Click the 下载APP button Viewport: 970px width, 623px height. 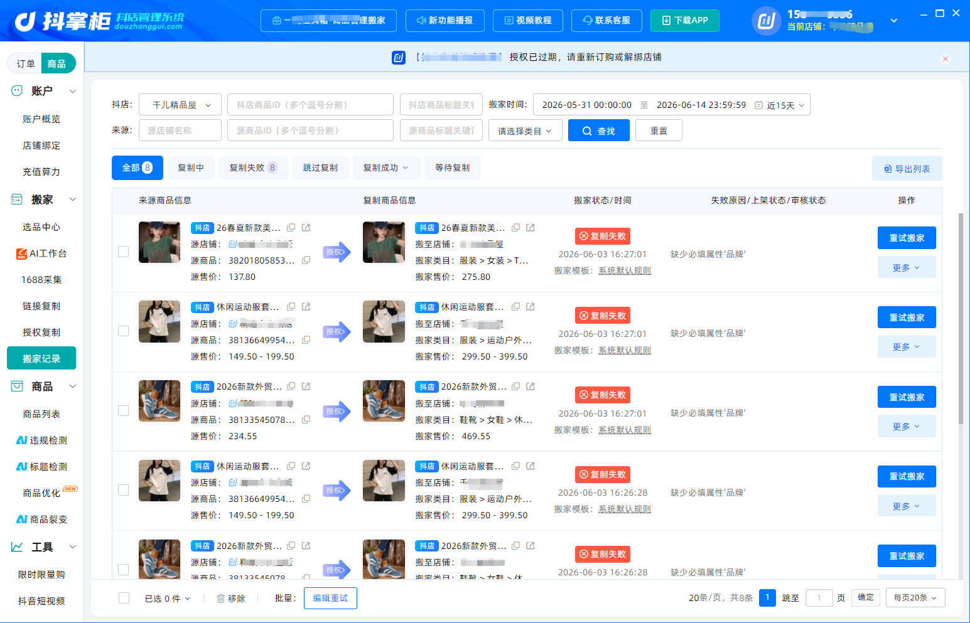tap(685, 21)
